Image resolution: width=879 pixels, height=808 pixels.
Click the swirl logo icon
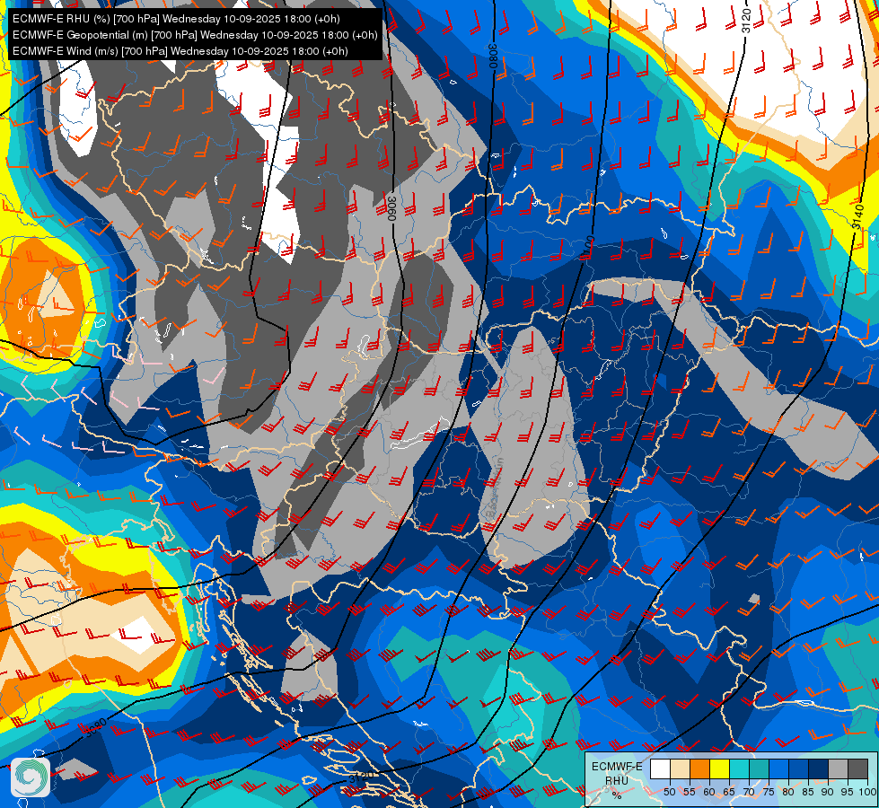click(31, 777)
